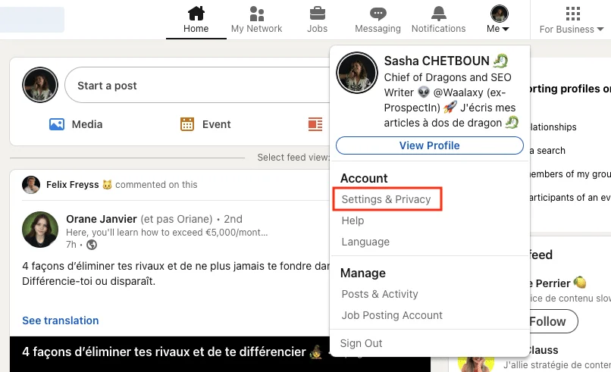
Task: Click the black post image banner
Action: [x=220, y=354]
